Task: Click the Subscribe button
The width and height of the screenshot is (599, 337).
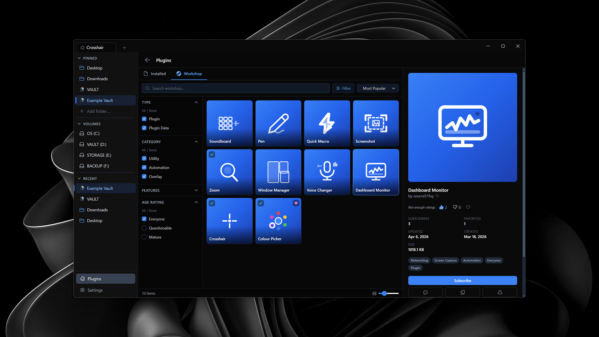Action: (x=462, y=281)
